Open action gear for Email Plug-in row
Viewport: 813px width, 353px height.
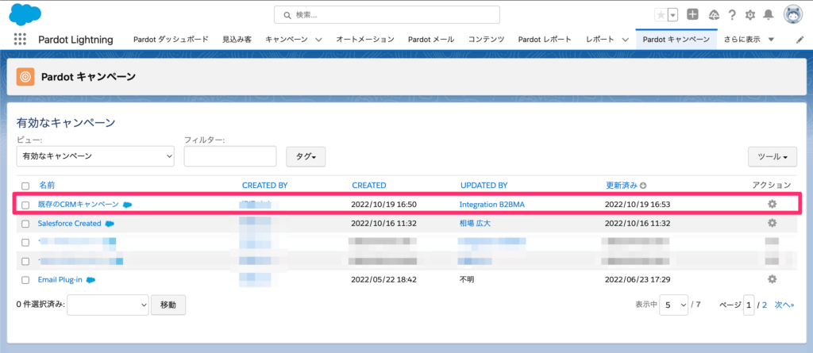pos(772,279)
